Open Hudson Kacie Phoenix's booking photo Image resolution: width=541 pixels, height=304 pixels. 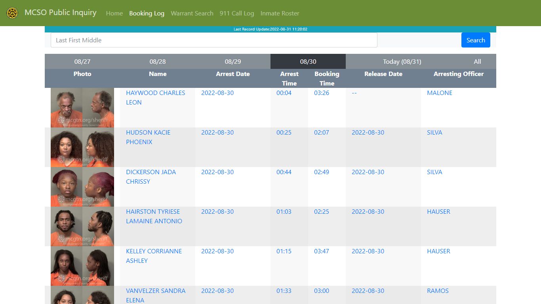point(82,147)
